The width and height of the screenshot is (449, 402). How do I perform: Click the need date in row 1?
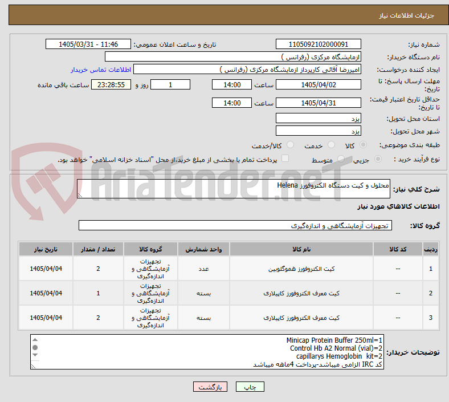coord(46,269)
